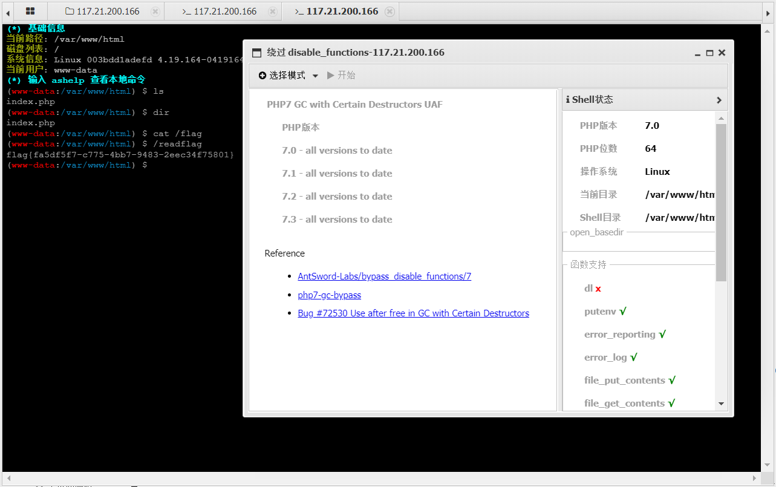
Task: Switch to the first terminal tab
Action: pos(220,11)
